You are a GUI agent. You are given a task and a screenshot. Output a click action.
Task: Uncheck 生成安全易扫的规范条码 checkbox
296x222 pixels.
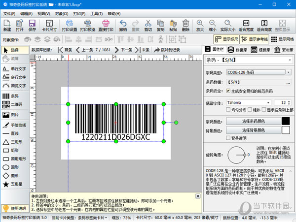tap(228, 91)
